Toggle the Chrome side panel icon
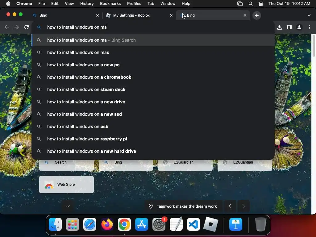 click(289, 27)
